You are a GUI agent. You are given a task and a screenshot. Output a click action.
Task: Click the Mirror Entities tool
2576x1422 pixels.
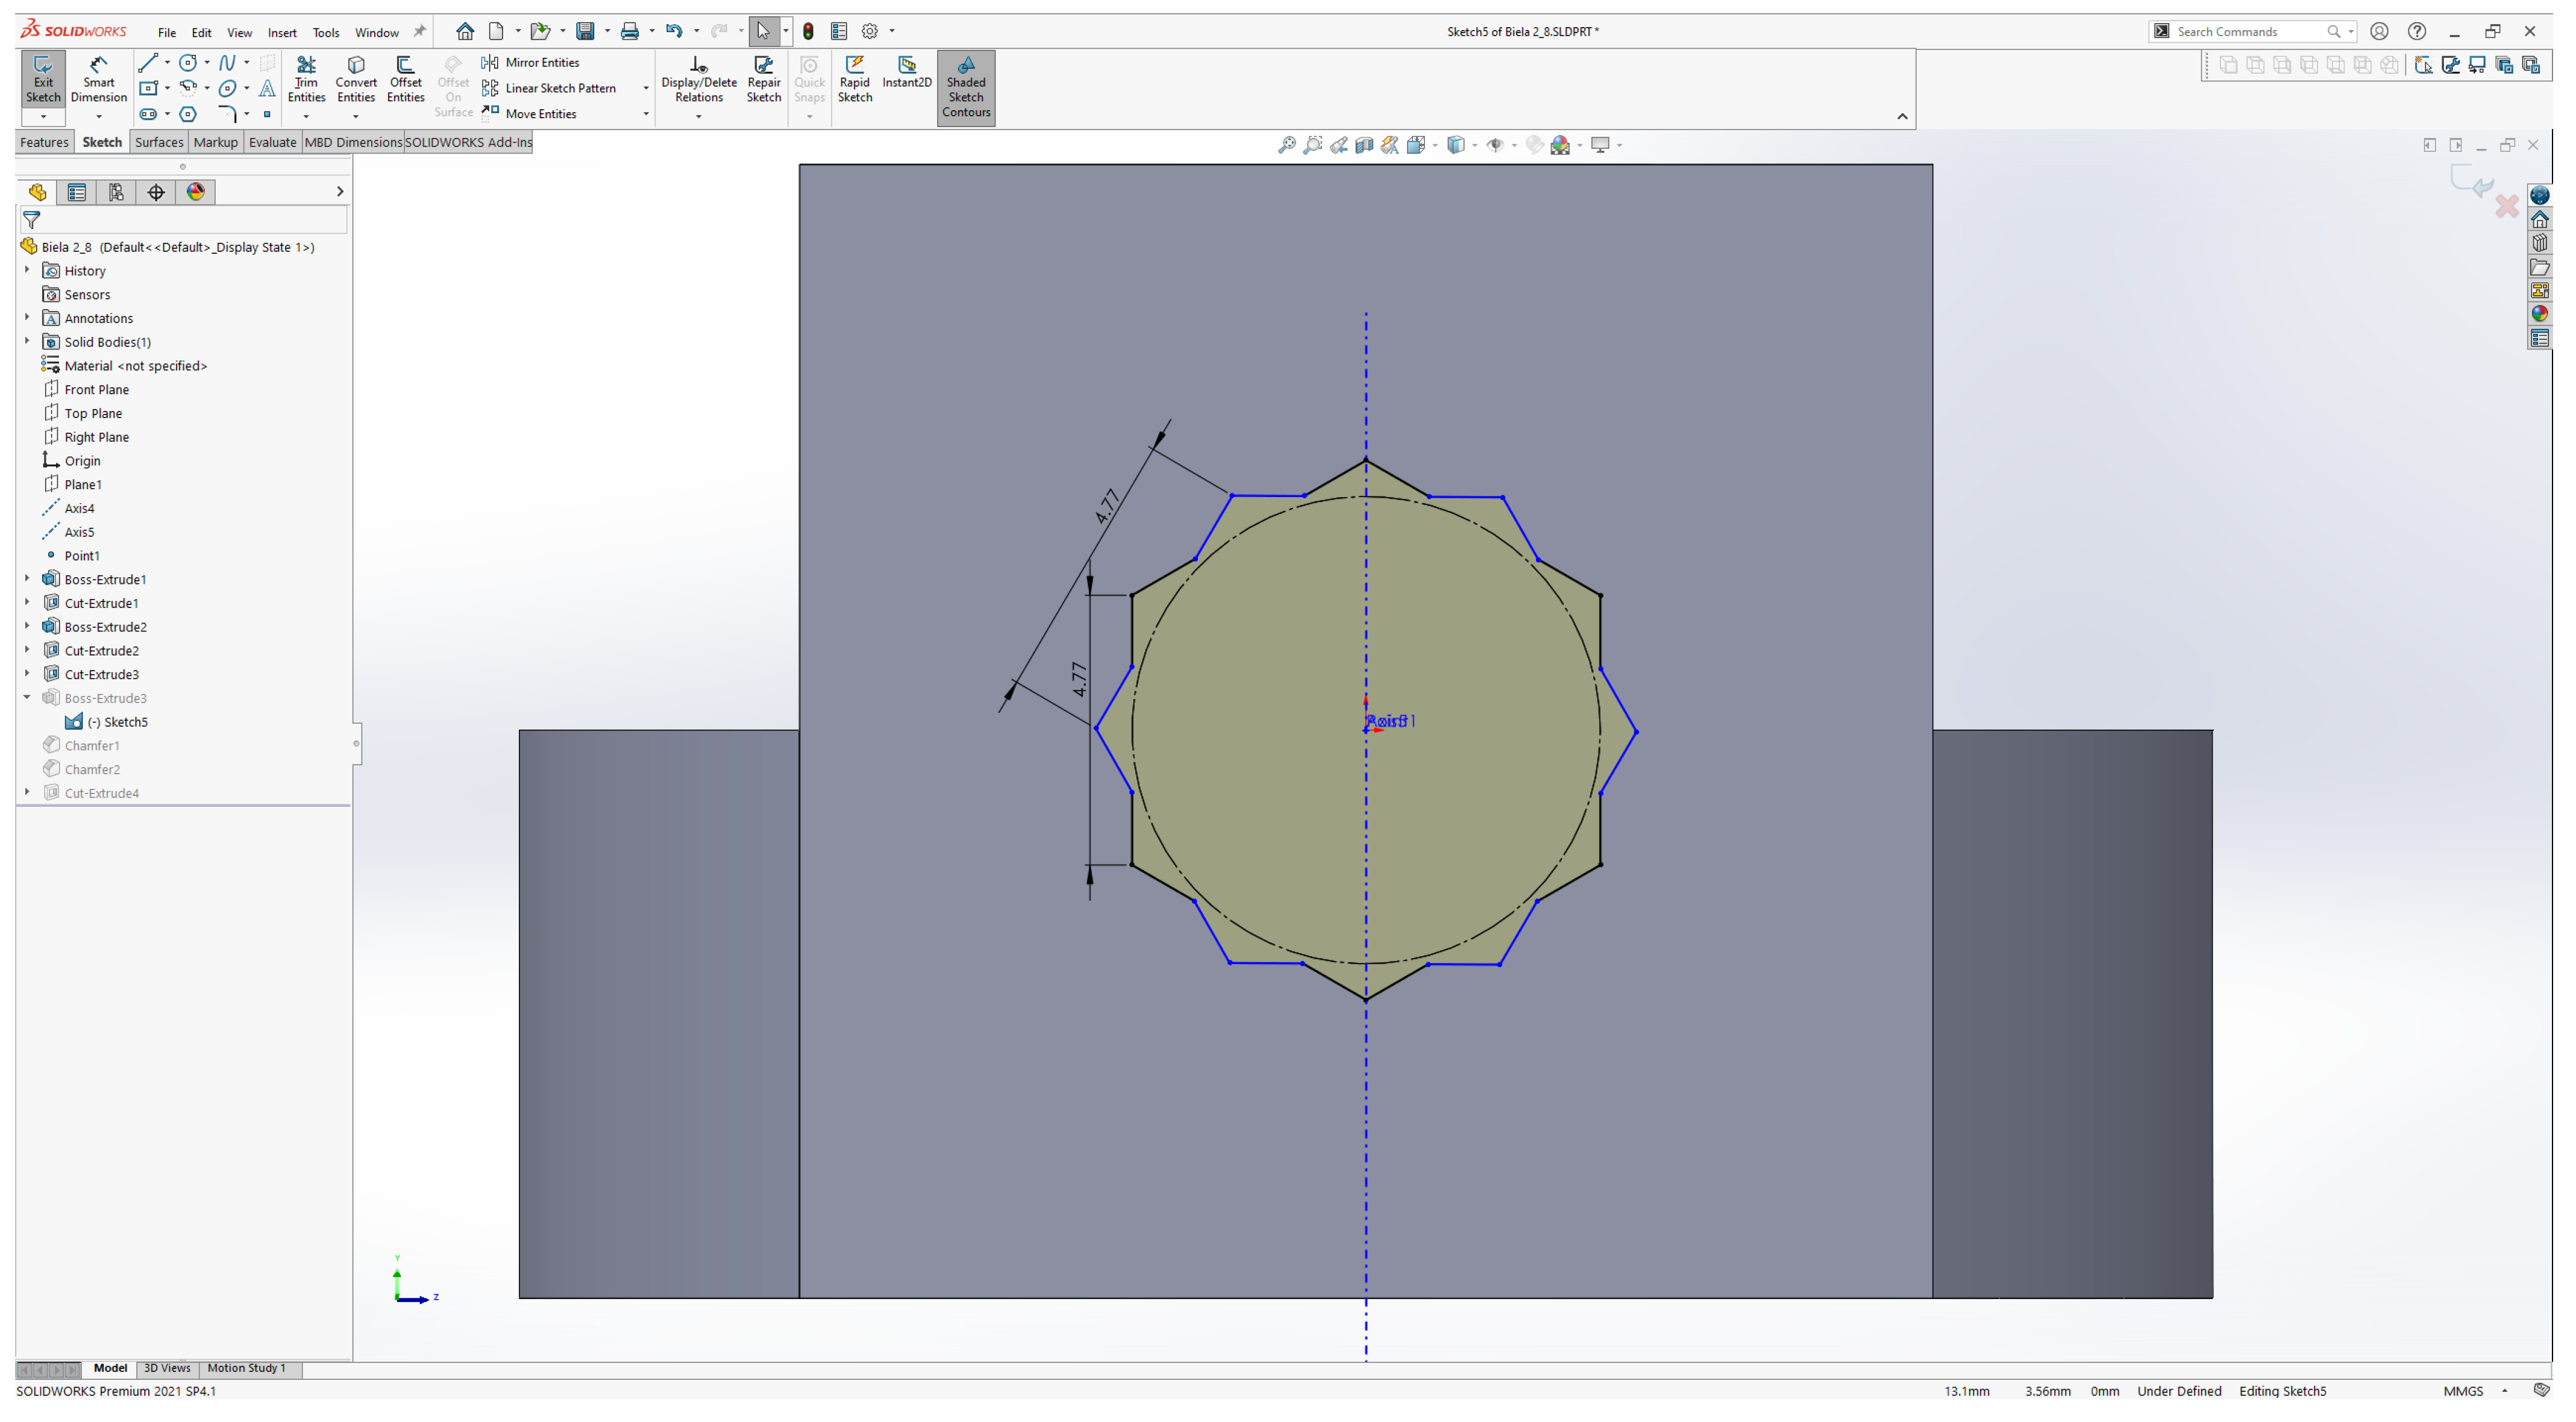pos(531,62)
